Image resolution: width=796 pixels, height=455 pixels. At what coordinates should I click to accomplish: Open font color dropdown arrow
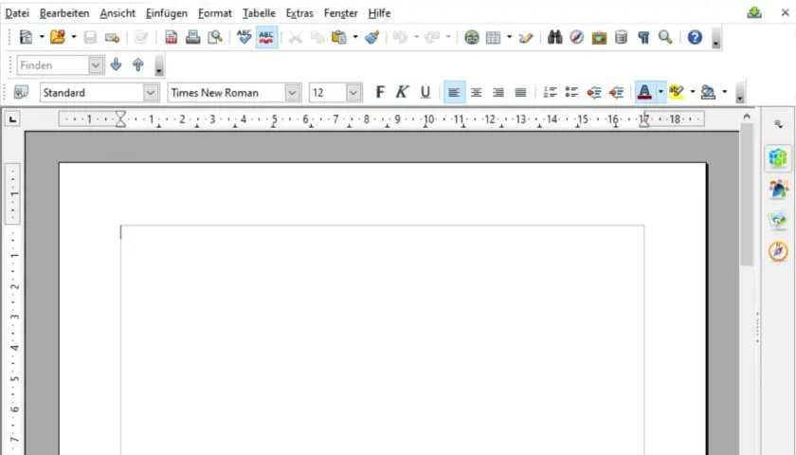click(x=660, y=92)
